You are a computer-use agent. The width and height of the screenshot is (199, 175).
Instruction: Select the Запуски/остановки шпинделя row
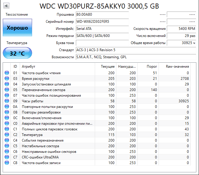click(x=97, y=84)
